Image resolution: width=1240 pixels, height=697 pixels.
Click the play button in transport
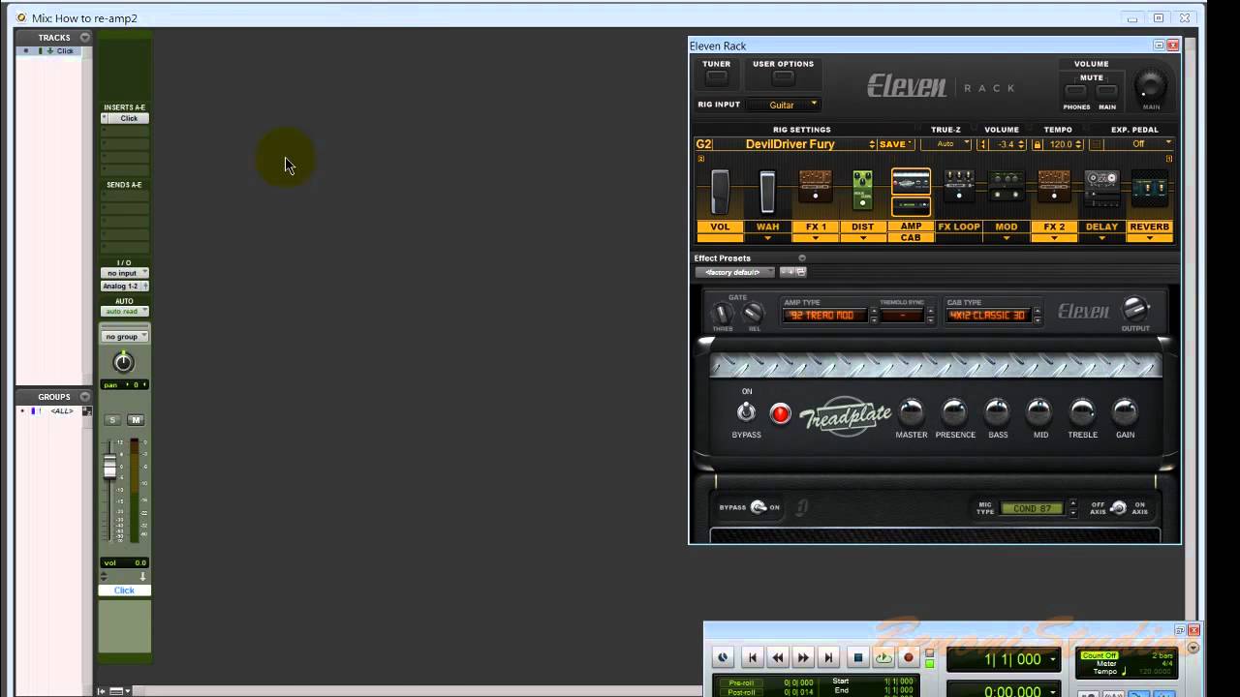coord(883,657)
